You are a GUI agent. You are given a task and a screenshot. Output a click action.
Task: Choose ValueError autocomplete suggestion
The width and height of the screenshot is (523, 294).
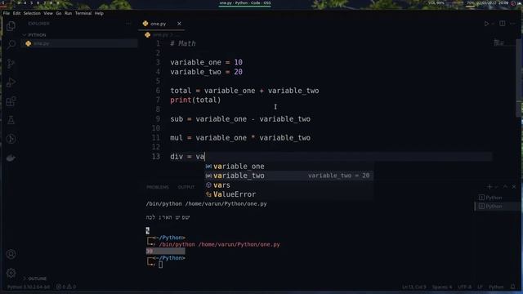(x=288, y=194)
